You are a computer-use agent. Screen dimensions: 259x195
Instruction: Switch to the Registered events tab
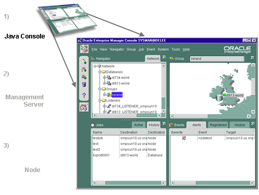coord(218,125)
